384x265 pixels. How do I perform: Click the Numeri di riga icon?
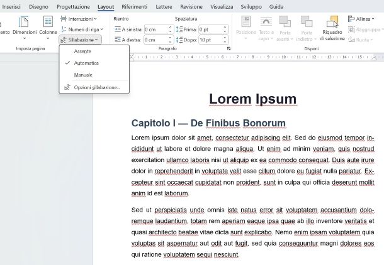(x=64, y=30)
